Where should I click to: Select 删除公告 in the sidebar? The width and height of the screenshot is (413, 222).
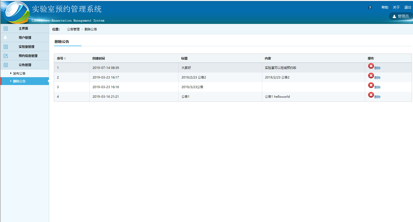point(19,81)
